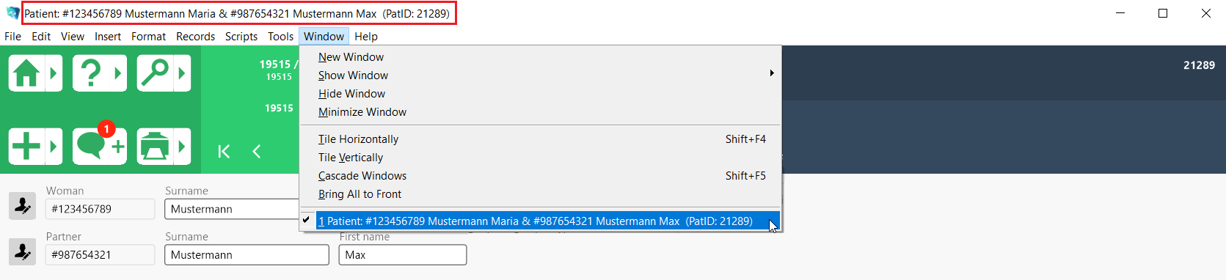Click edit icon beside Partner field
Viewport: 1226px width, 280px height.
pyautogui.click(x=22, y=252)
